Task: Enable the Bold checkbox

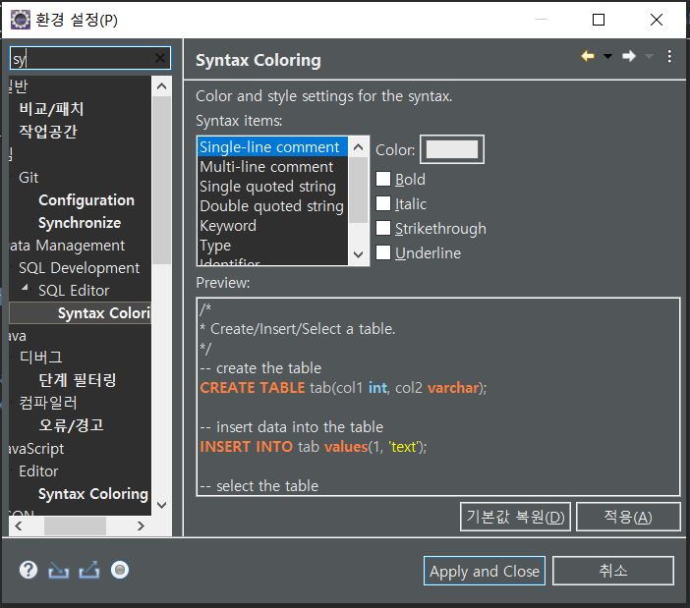Action: pos(383,179)
